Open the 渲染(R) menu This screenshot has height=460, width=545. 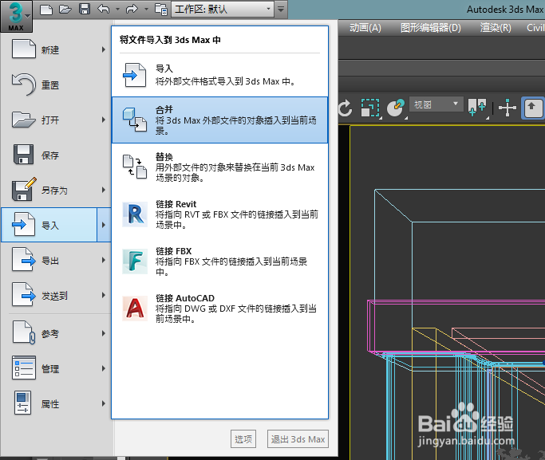tap(496, 27)
